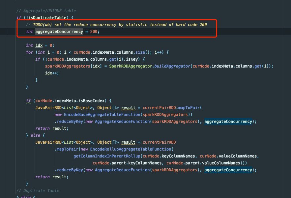291x198 pixels.
Task: Click the 'idx++;' statement
Action: [x=52, y=73]
